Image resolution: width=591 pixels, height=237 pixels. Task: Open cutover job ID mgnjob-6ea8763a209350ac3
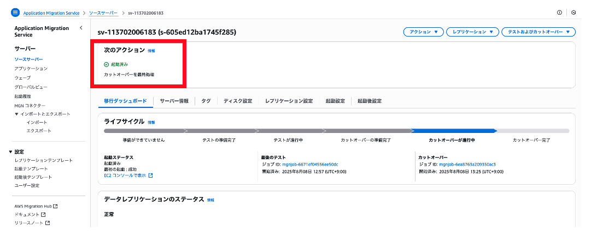[467, 165]
